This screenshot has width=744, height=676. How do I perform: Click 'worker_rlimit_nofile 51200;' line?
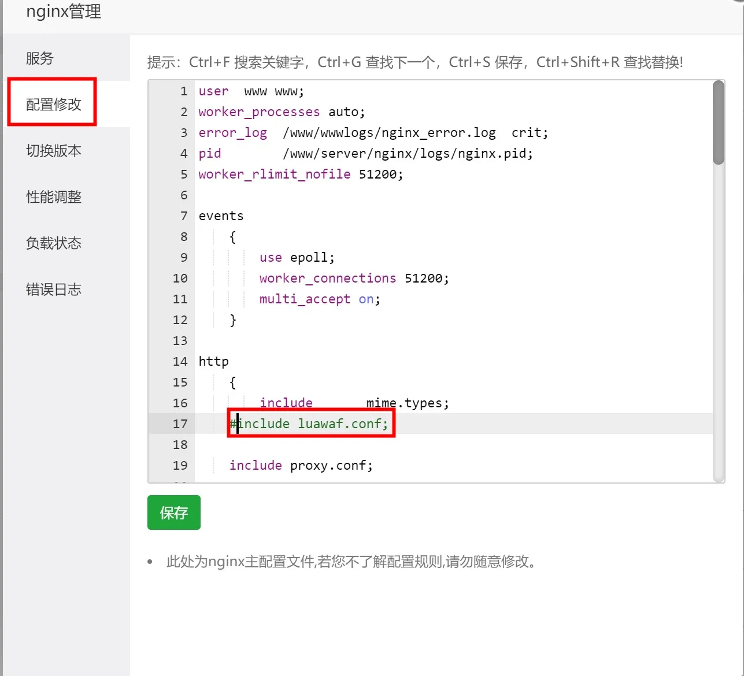pos(301,174)
